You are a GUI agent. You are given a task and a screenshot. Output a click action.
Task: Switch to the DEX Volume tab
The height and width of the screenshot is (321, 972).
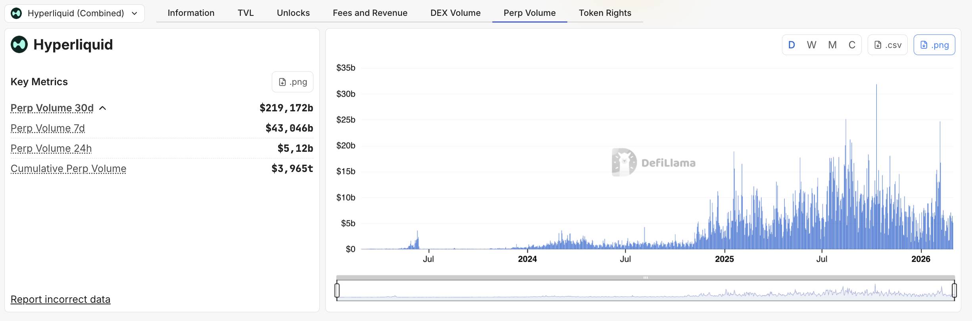(455, 13)
